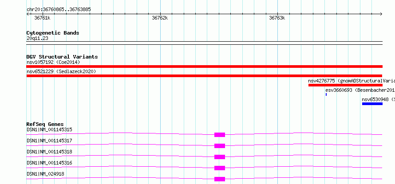The image size is (395, 184).
Task: Click the 20q11.23 cytogenetic band label
Action: (37, 39)
